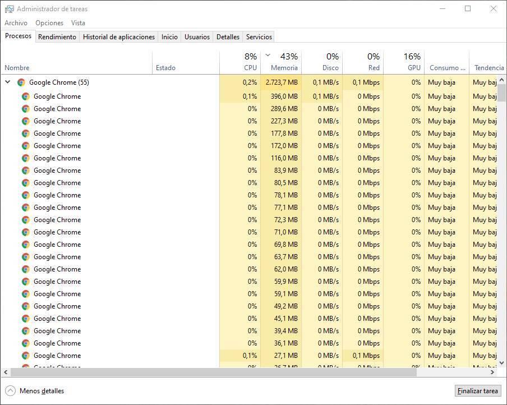Click the Finalizar tarea button
Image resolution: width=507 pixels, height=405 pixels.
(x=477, y=390)
